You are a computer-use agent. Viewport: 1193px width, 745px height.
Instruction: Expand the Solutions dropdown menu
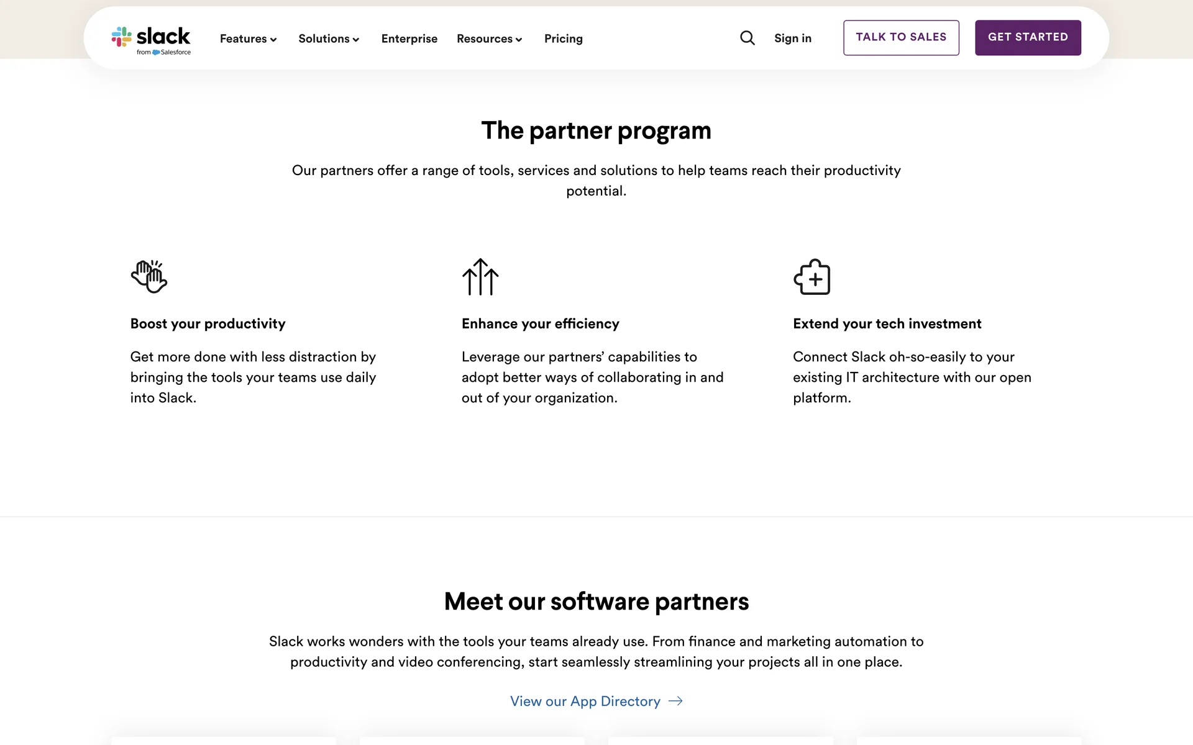(x=329, y=38)
